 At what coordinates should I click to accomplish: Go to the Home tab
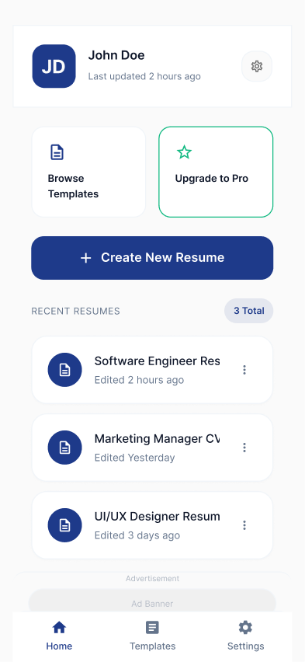[59, 636]
